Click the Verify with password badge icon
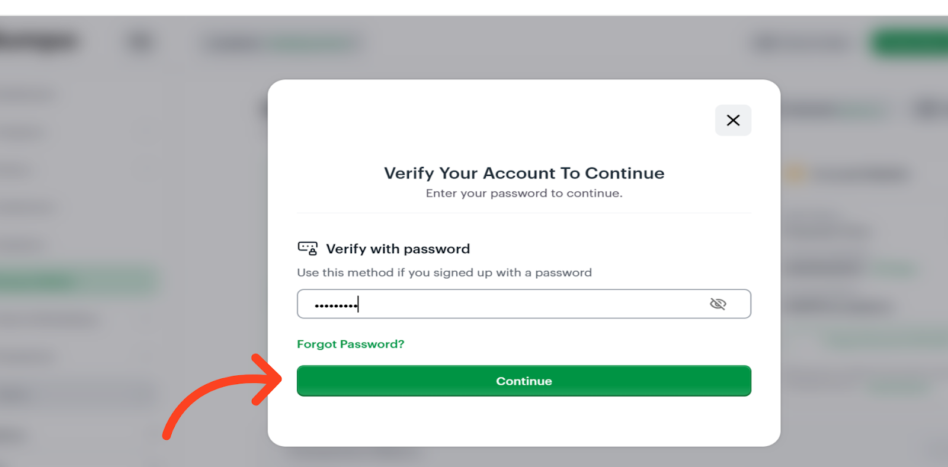Image resolution: width=948 pixels, height=467 pixels. point(309,248)
